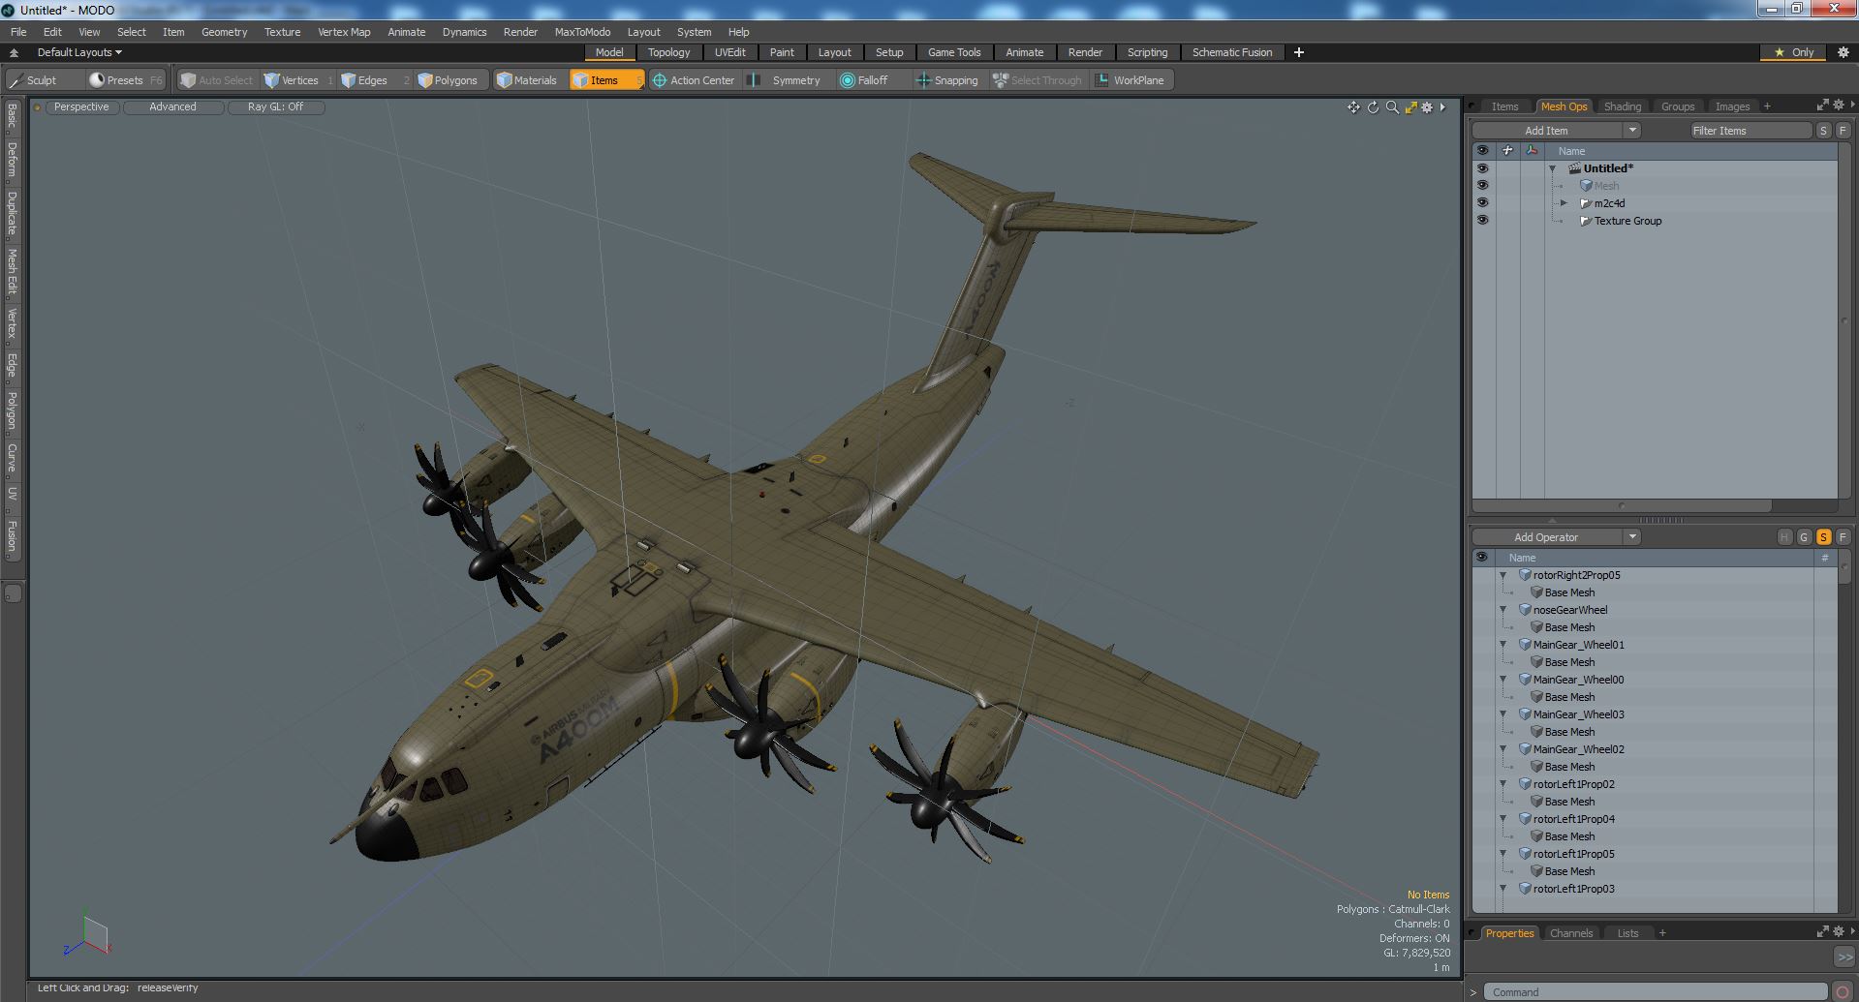Click the Command input field
The width and height of the screenshot is (1859, 1002).
click(1658, 992)
